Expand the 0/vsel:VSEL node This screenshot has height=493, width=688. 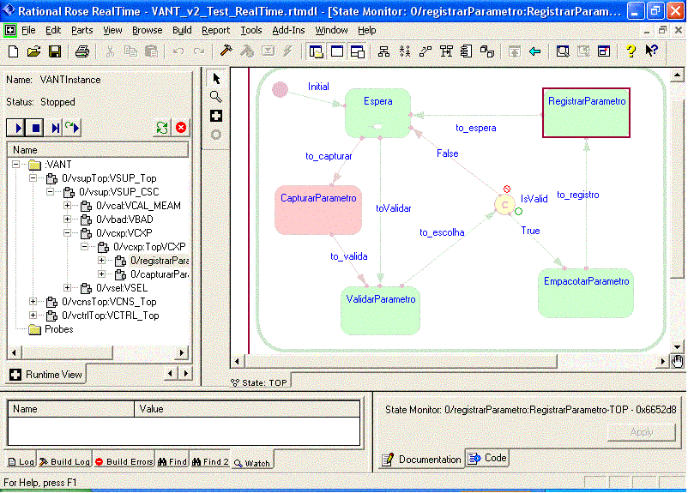[68, 288]
